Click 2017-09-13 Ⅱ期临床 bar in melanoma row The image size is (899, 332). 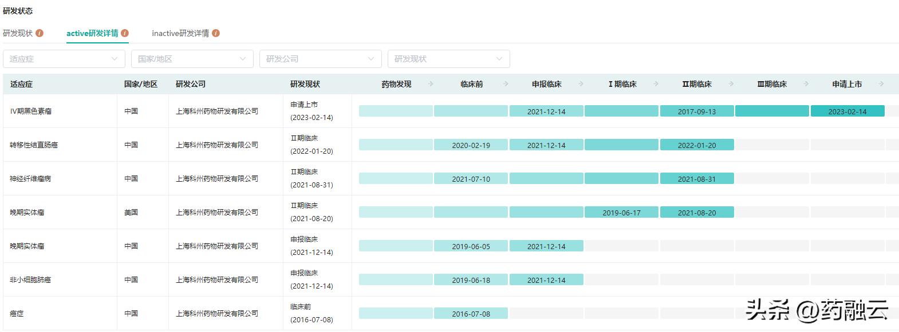click(x=697, y=111)
